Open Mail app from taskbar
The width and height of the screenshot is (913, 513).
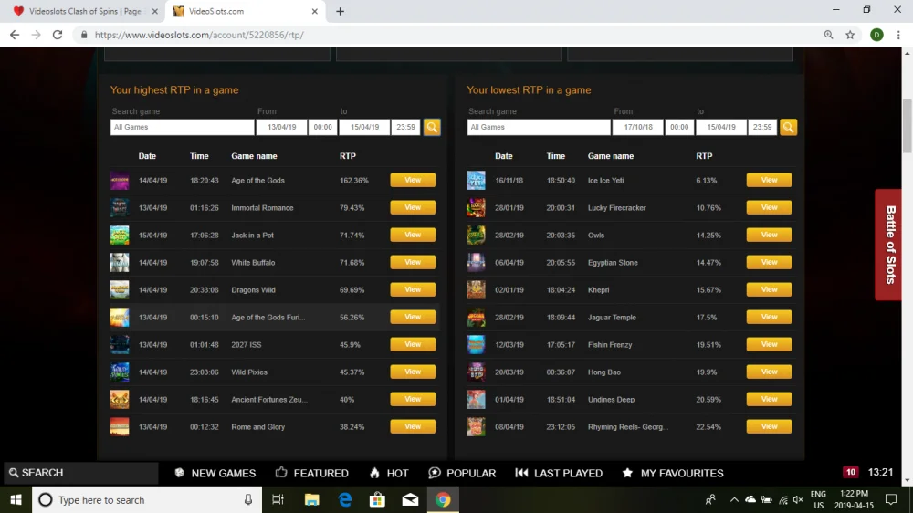click(410, 499)
